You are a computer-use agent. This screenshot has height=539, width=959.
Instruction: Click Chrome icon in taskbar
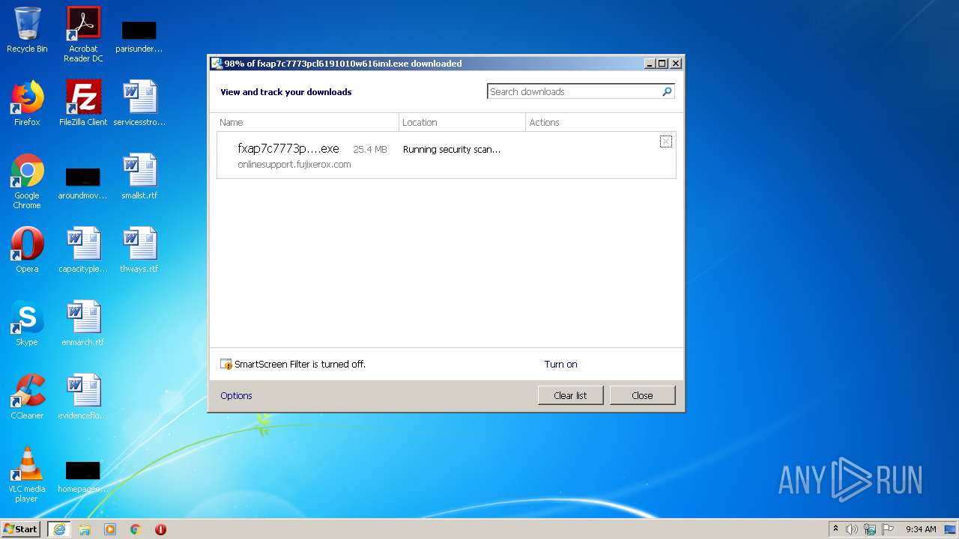coord(136,529)
